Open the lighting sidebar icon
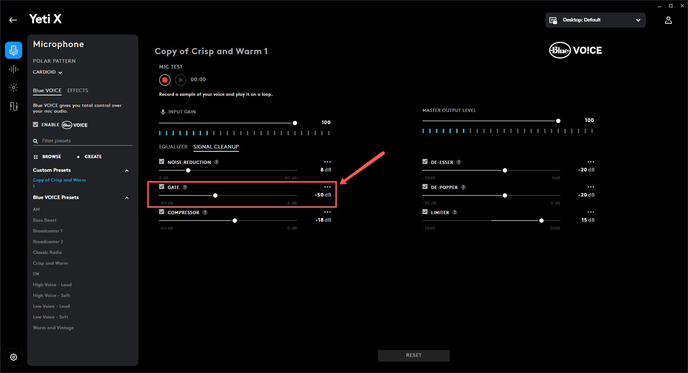This screenshot has height=373, width=688. (x=14, y=88)
